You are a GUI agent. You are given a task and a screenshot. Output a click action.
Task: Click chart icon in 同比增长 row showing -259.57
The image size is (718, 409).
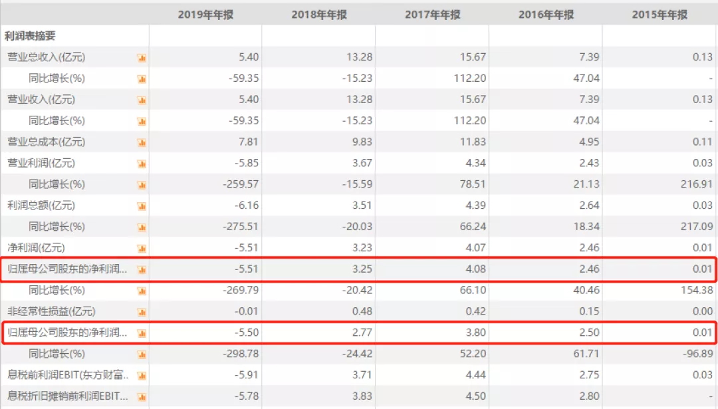tap(141, 185)
